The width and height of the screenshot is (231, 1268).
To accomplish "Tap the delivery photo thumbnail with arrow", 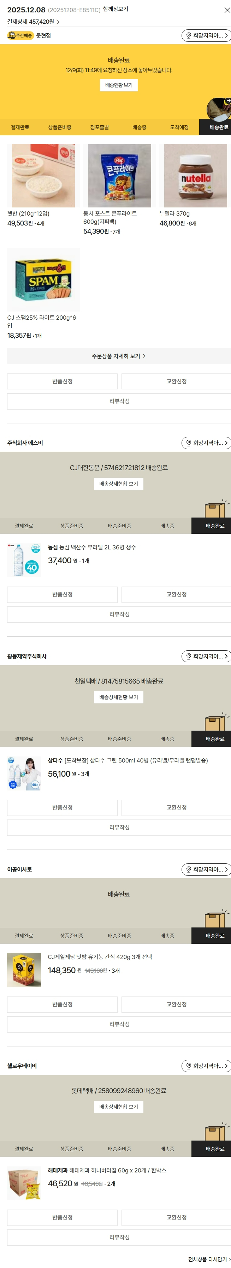I will click(218, 108).
